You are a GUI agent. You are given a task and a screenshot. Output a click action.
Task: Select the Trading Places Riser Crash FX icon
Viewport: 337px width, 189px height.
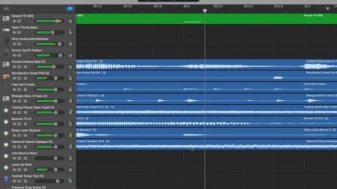click(6, 110)
